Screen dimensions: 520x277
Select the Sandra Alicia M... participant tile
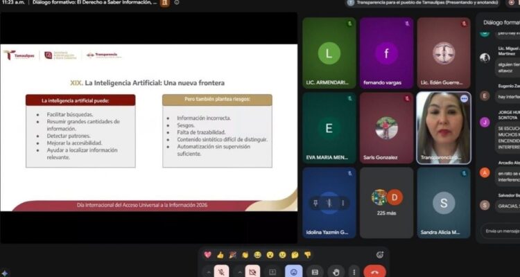click(444, 203)
